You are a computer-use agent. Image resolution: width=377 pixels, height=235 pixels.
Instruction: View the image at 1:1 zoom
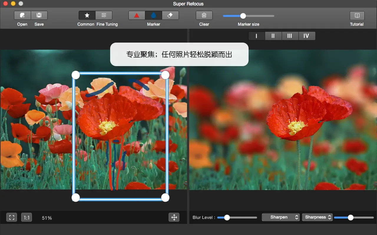click(26, 217)
